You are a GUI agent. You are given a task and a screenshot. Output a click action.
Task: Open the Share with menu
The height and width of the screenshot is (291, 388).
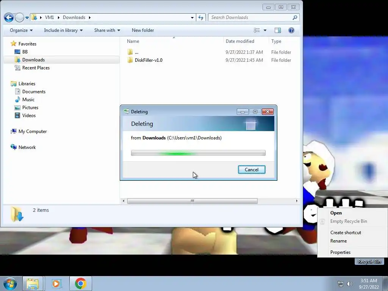pos(107,30)
